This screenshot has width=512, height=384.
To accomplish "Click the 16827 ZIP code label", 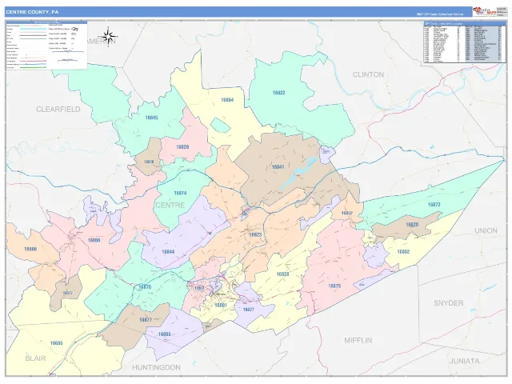I will [249, 310].
